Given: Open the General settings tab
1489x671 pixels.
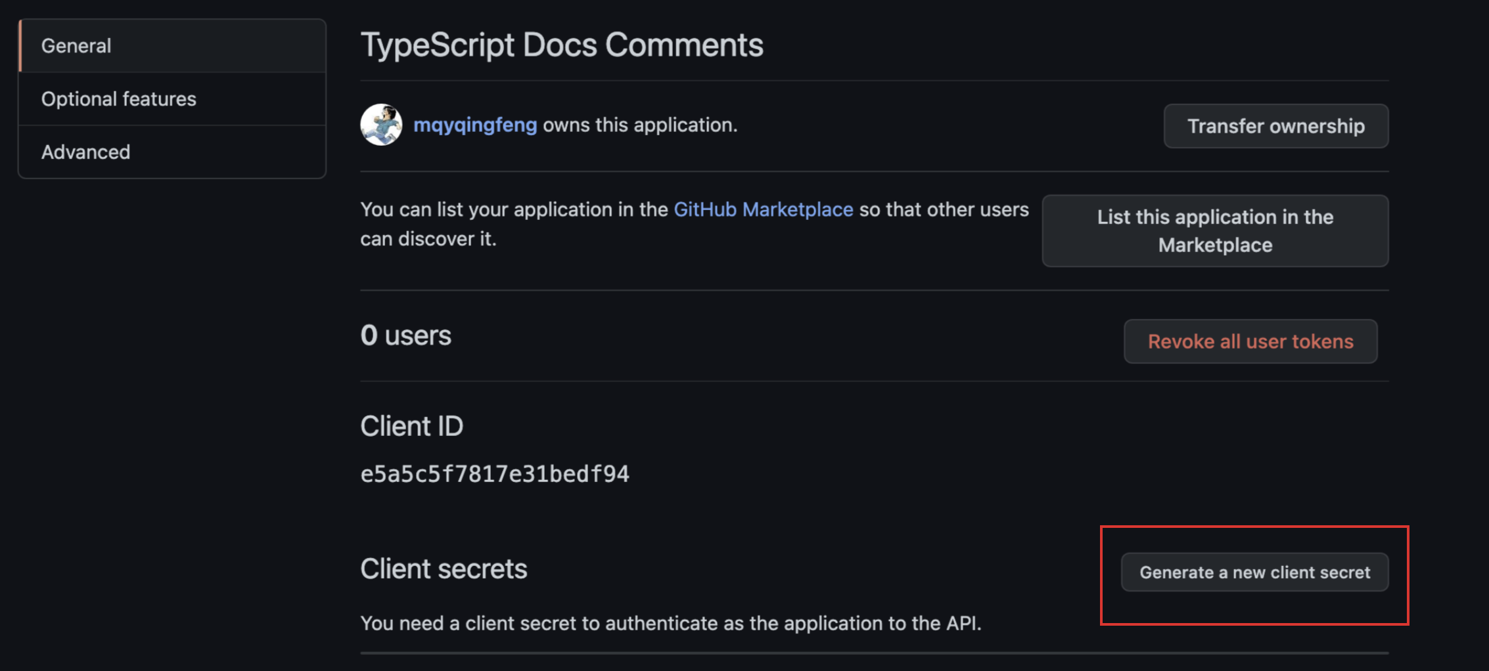Looking at the screenshot, I should pos(172,46).
